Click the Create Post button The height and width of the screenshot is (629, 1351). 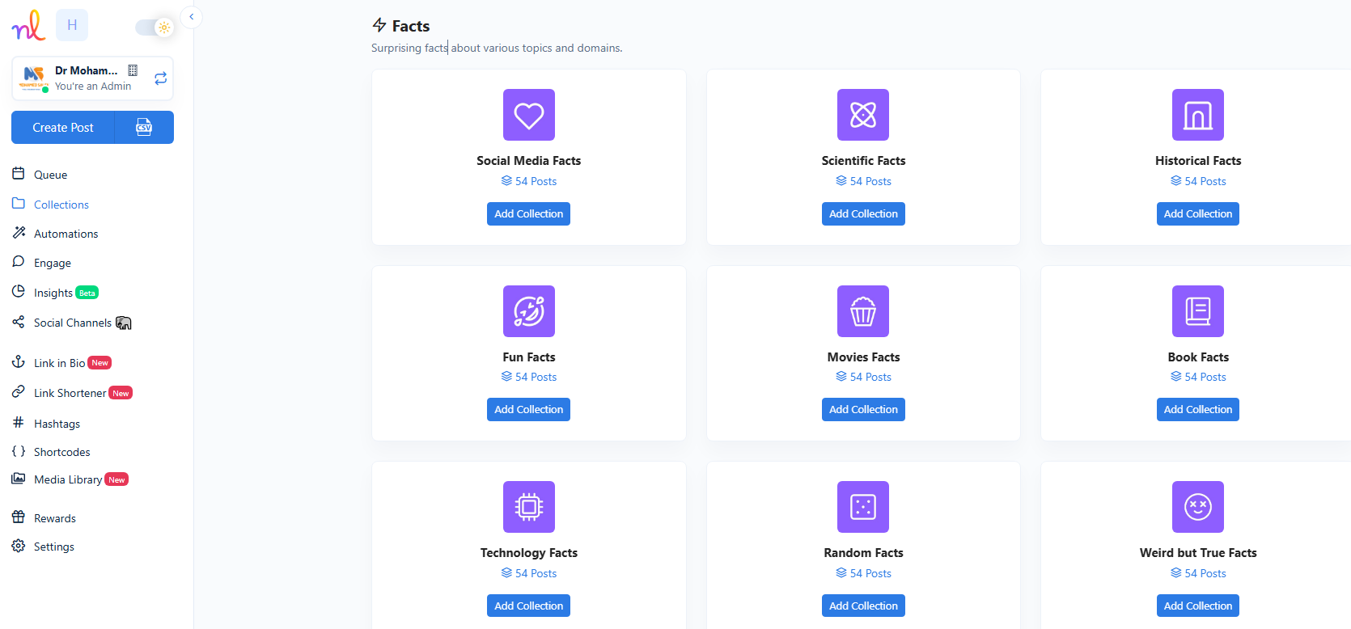pyautogui.click(x=63, y=128)
